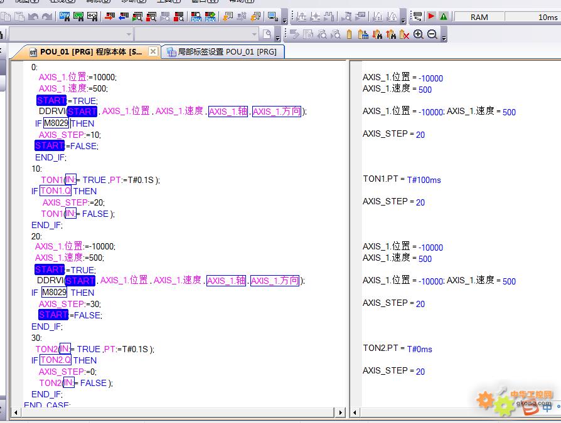Click the Zoom Out magnifier icon
This screenshot has height=423, width=561.
click(x=432, y=34)
